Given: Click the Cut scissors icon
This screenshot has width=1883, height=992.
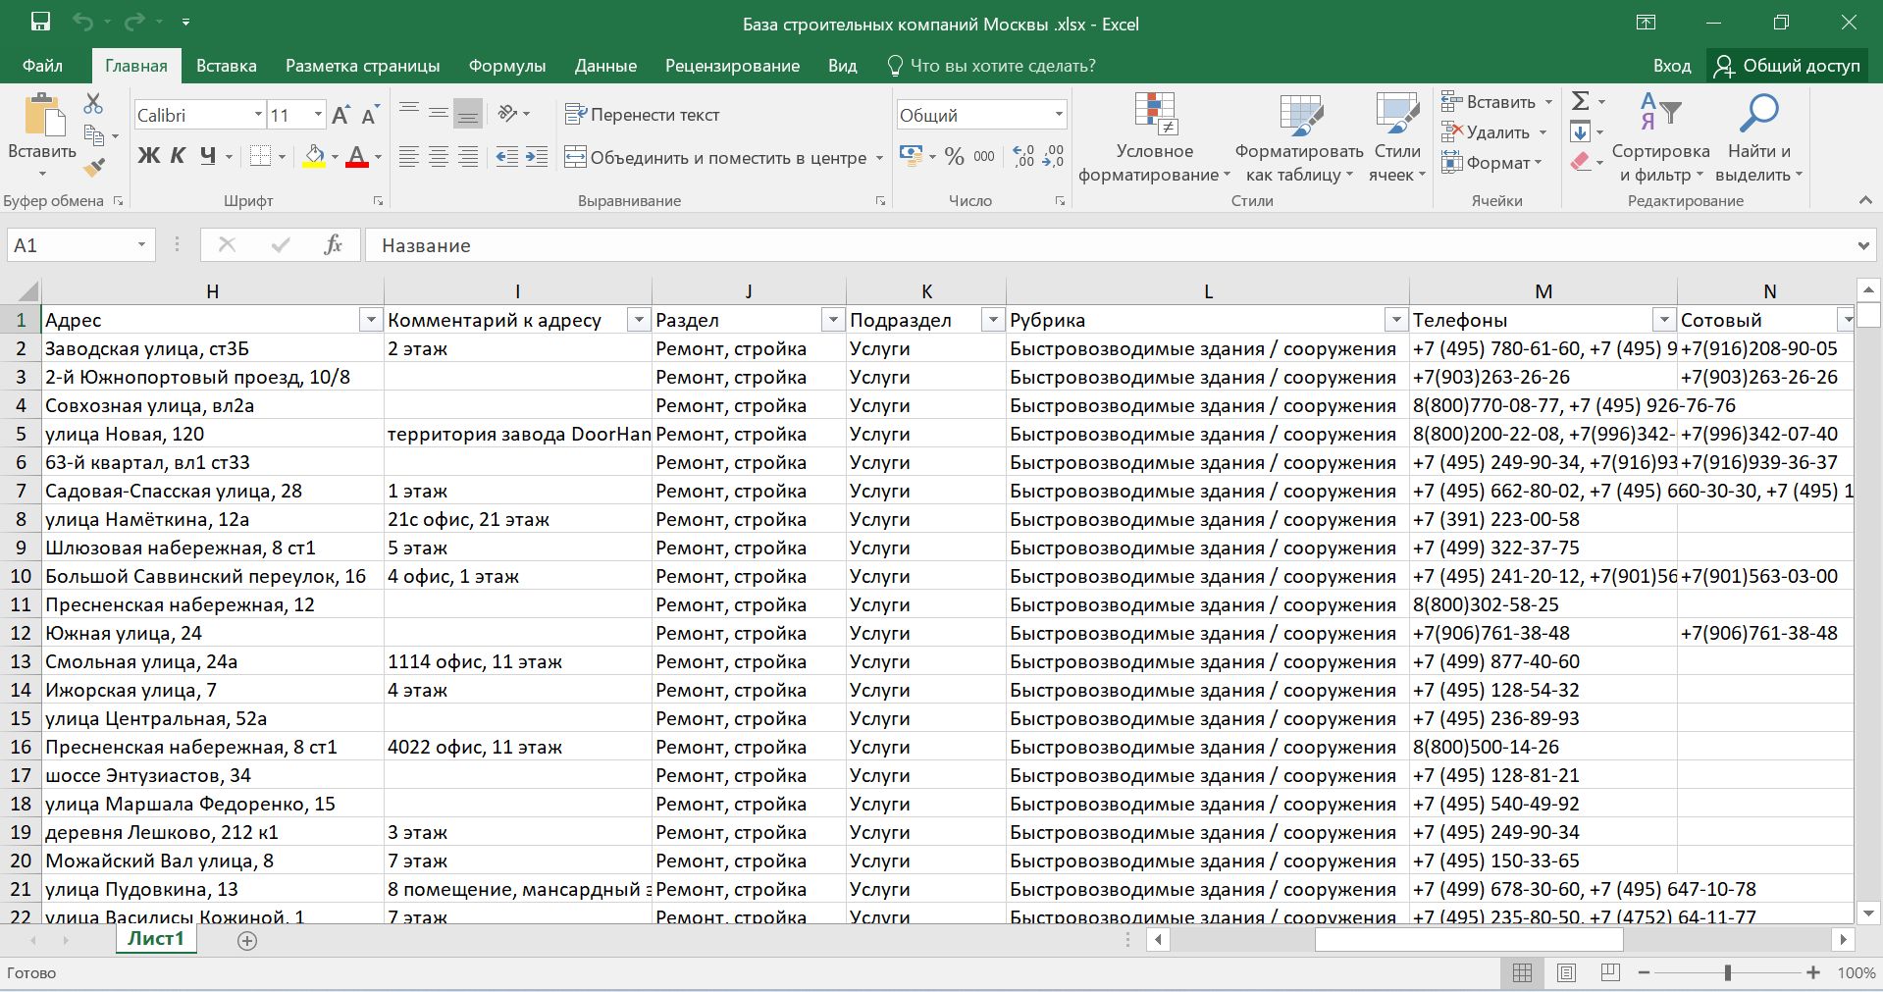Looking at the screenshot, I should pos(93,103).
